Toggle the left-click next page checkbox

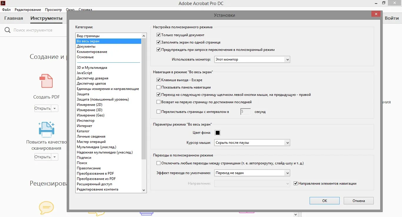(x=159, y=95)
